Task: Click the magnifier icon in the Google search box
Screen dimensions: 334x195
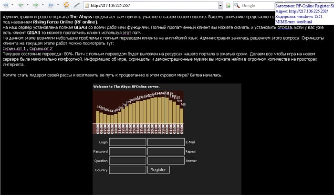Action: [x=237, y=6]
